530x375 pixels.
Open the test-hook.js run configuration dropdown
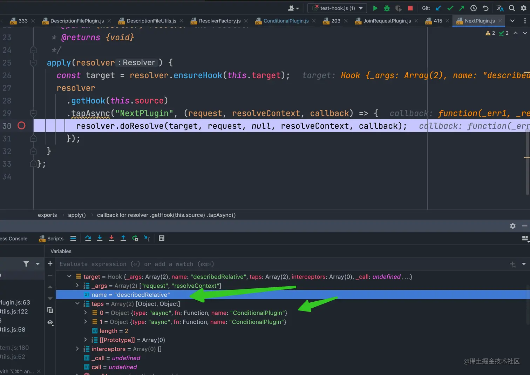coord(337,8)
